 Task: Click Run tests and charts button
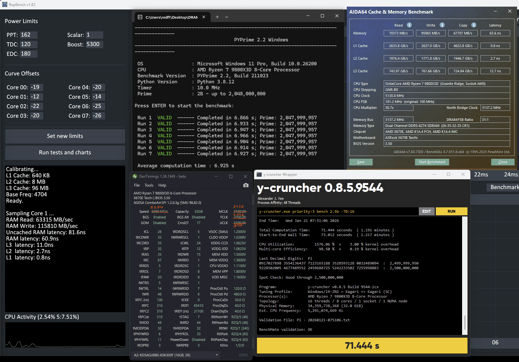[x=65, y=152]
